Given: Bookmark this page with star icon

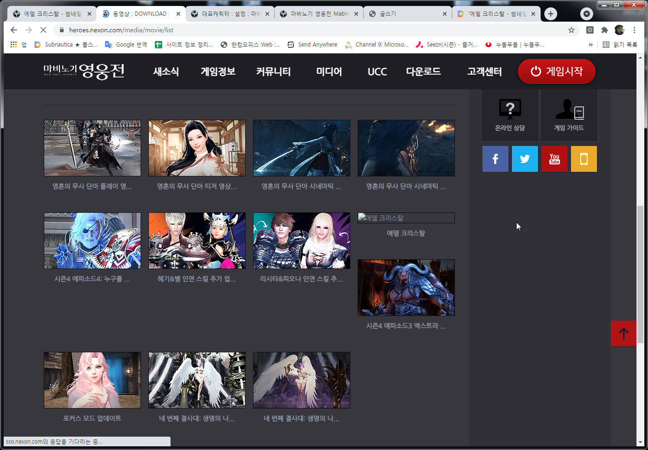Looking at the screenshot, I should pos(571,30).
